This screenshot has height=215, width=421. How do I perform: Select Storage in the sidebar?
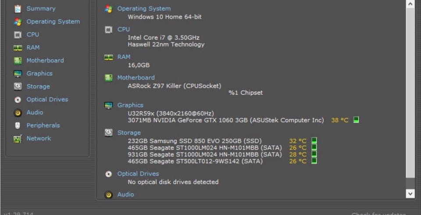(x=38, y=86)
